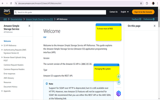160x100 pixels.
Task: Click the thumbs down feedback icon
Action: (x=119, y=82)
